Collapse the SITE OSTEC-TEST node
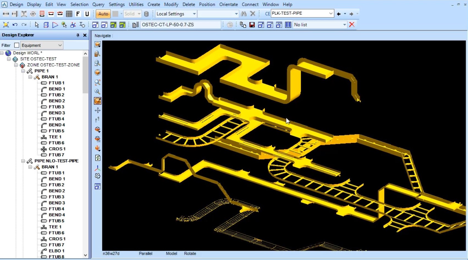The width and height of the screenshot is (468, 260). 9,59
